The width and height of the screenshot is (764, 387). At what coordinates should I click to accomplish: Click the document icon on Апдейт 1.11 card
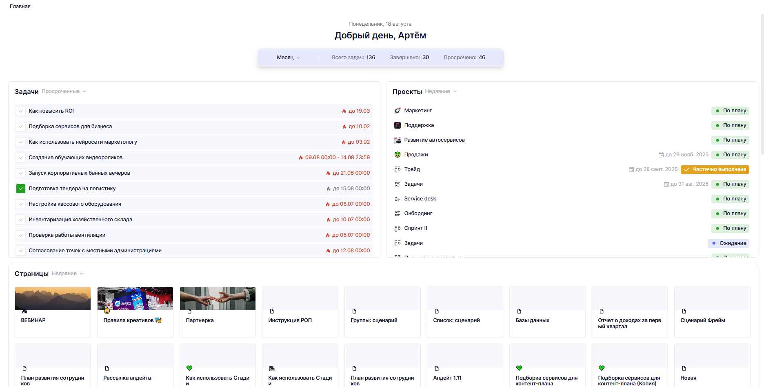437,368
